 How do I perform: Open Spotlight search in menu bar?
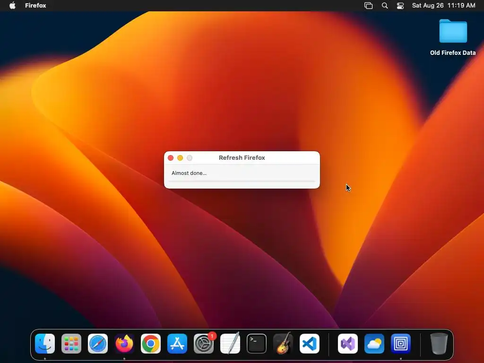[x=385, y=6]
